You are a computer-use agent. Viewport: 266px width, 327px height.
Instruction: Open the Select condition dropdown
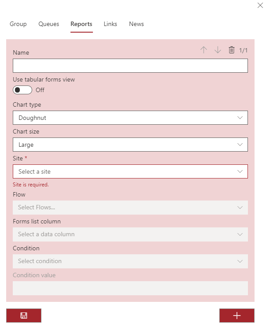[130, 261]
